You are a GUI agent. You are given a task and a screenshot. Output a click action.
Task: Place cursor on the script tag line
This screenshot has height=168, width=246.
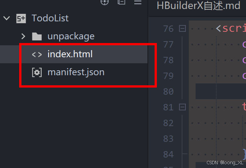(x=233, y=28)
